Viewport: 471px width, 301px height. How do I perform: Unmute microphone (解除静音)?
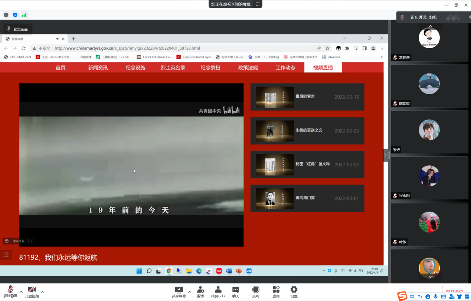pyautogui.click(x=10, y=291)
